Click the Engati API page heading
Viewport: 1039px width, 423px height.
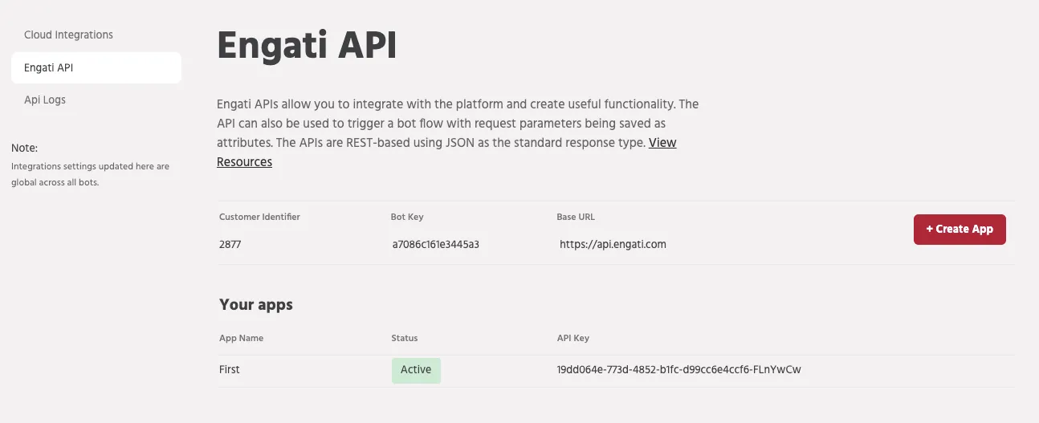click(307, 45)
